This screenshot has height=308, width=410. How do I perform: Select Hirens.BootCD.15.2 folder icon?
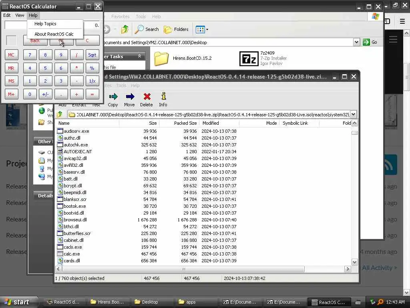tap(161, 58)
